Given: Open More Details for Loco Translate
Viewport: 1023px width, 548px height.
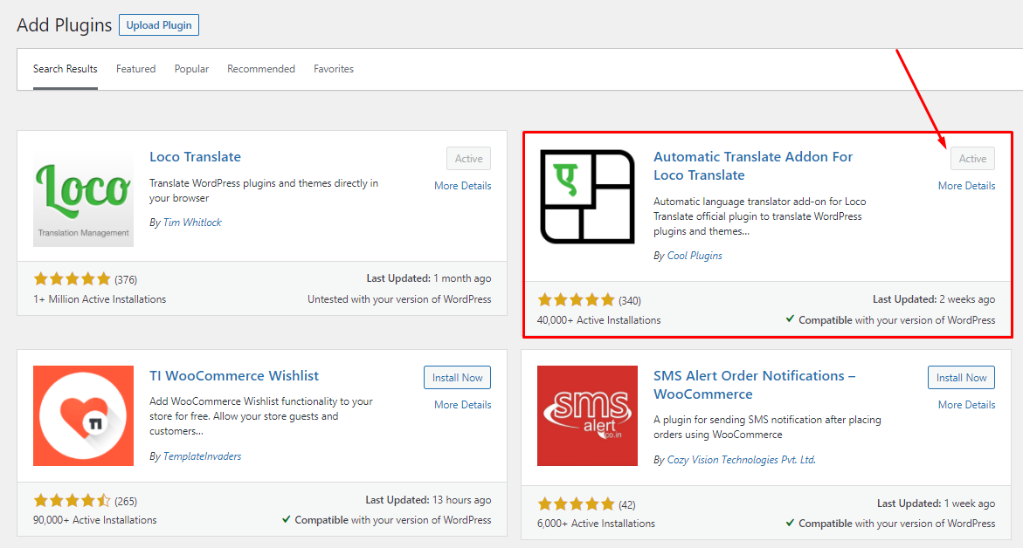Looking at the screenshot, I should (462, 186).
